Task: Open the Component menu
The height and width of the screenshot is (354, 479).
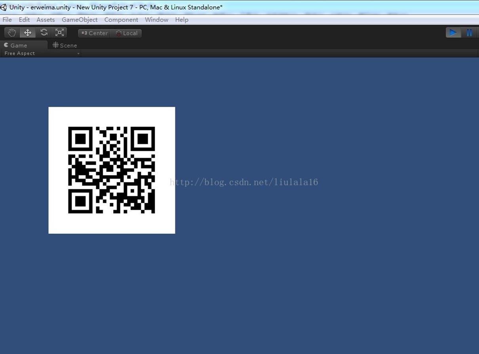Action: (x=121, y=19)
